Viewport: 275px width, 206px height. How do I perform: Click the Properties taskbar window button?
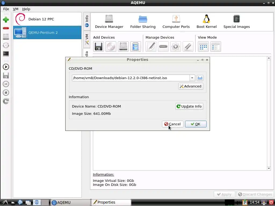pos(111,203)
